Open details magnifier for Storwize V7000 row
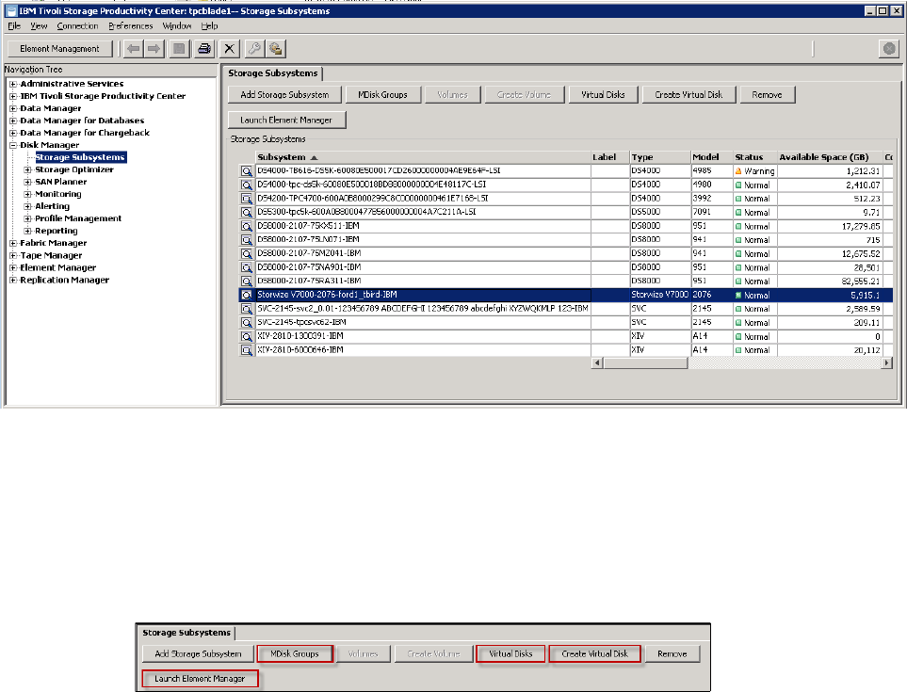 [x=247, y=295]
